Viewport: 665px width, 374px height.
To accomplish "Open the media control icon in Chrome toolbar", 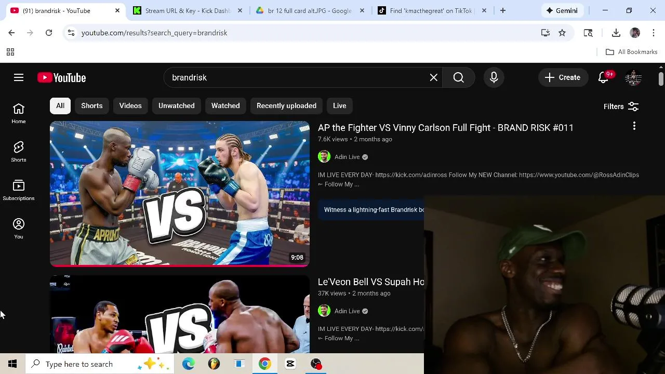I will 588,33.
